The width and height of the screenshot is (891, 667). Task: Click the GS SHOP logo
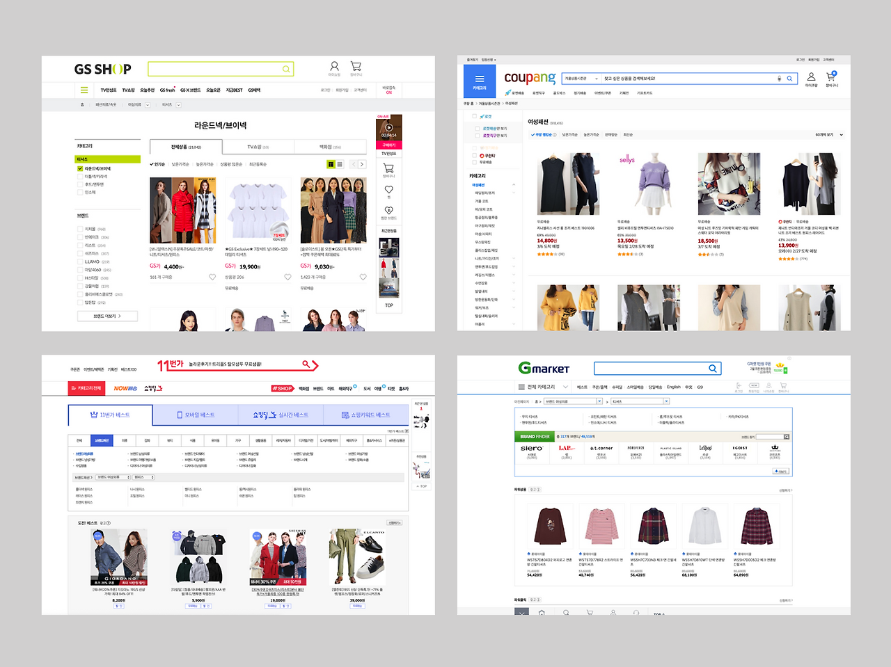102,69
